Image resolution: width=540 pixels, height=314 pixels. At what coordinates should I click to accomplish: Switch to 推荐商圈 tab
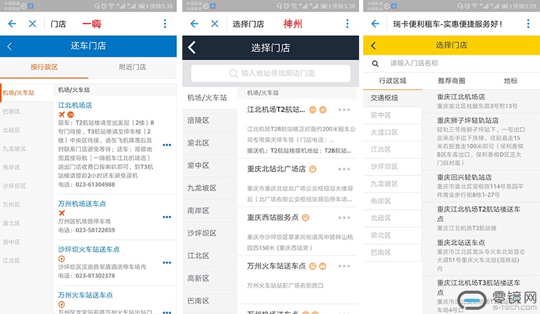[x=452, y=81]
